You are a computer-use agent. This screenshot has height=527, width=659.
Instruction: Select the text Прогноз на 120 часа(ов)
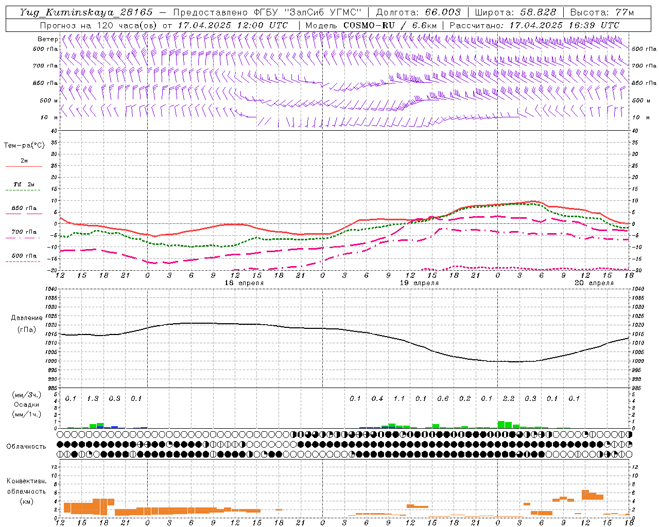coord(99,25)
